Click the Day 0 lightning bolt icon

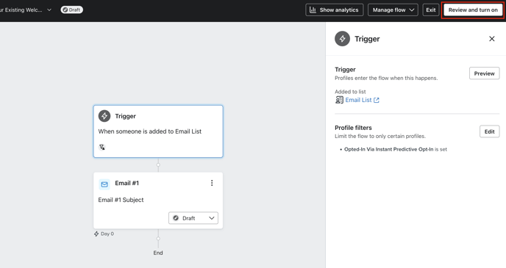pos(96,233)
